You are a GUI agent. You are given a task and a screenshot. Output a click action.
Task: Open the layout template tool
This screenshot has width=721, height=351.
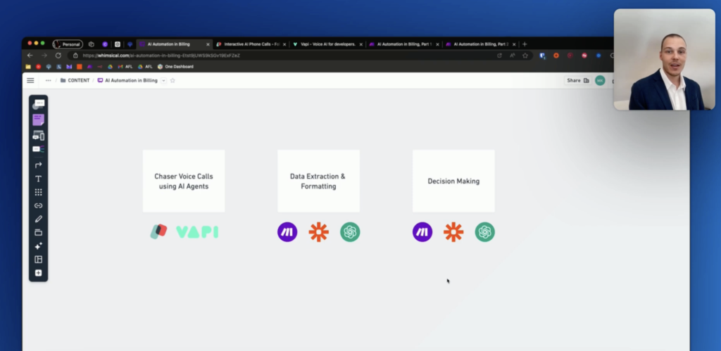point(38,260)
